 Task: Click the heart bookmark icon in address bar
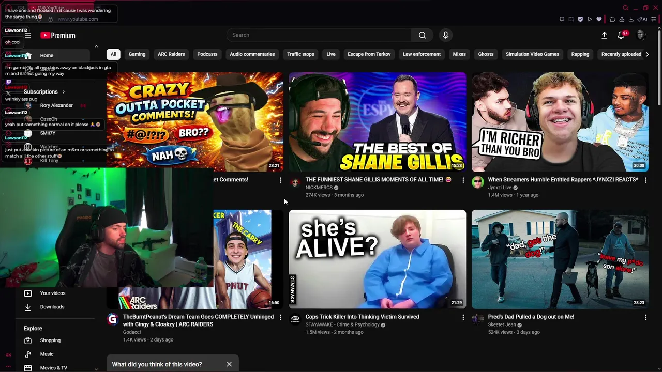coord(599,19)
